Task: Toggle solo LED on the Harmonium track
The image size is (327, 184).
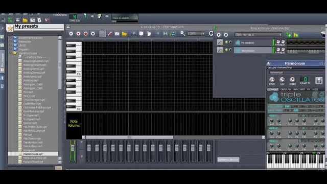Action: pos(230,50)
